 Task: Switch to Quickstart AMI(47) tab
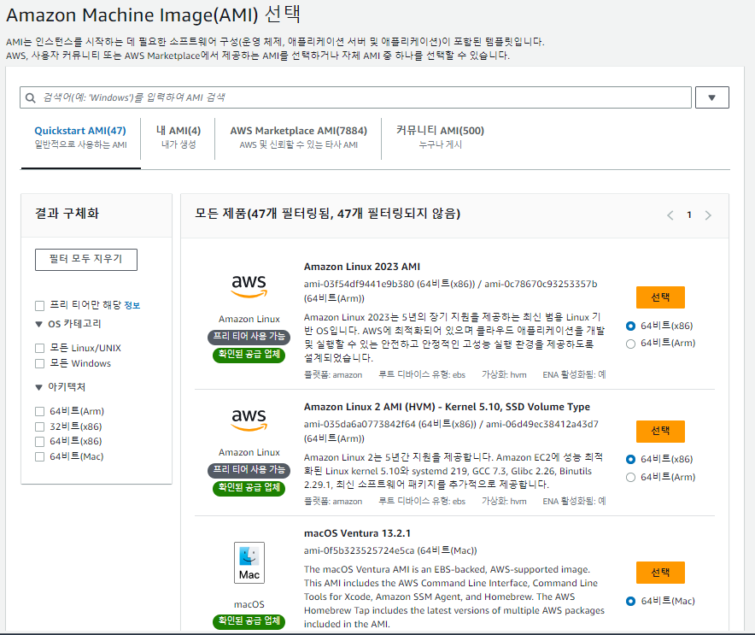tap(80, 138)
